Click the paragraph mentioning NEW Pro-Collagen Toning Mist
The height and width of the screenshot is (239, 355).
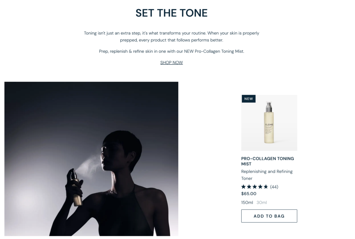tap(171, 51)
